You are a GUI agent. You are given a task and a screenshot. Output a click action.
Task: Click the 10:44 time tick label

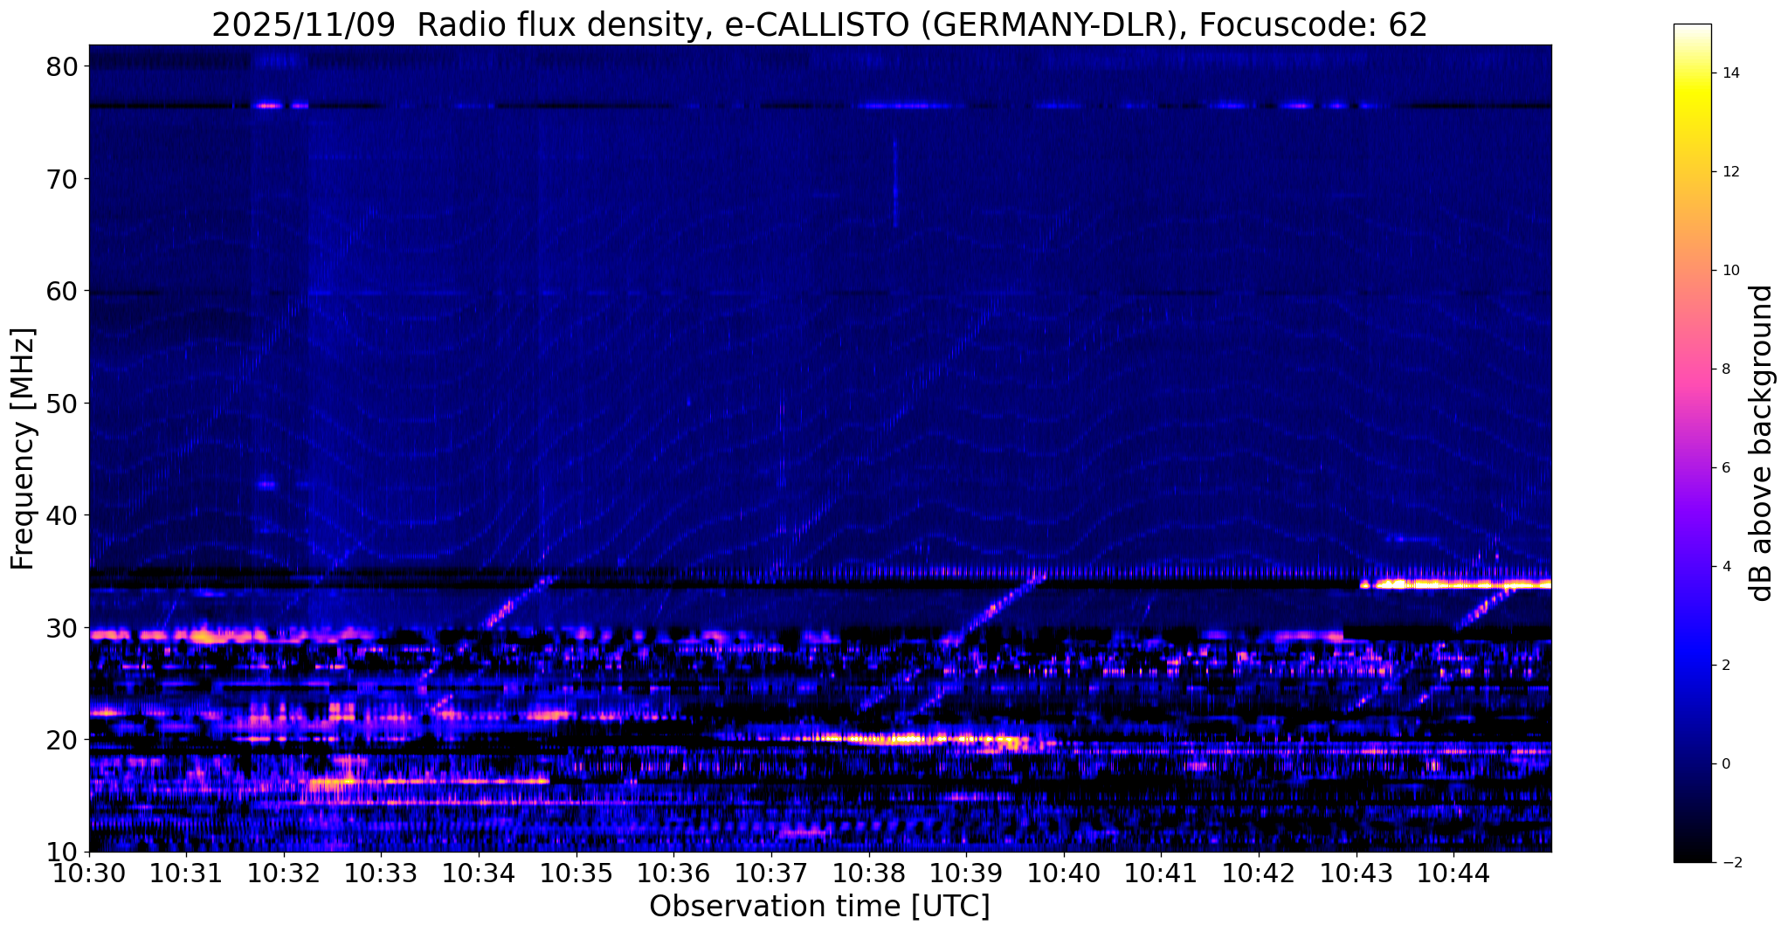coord(1453,873)
